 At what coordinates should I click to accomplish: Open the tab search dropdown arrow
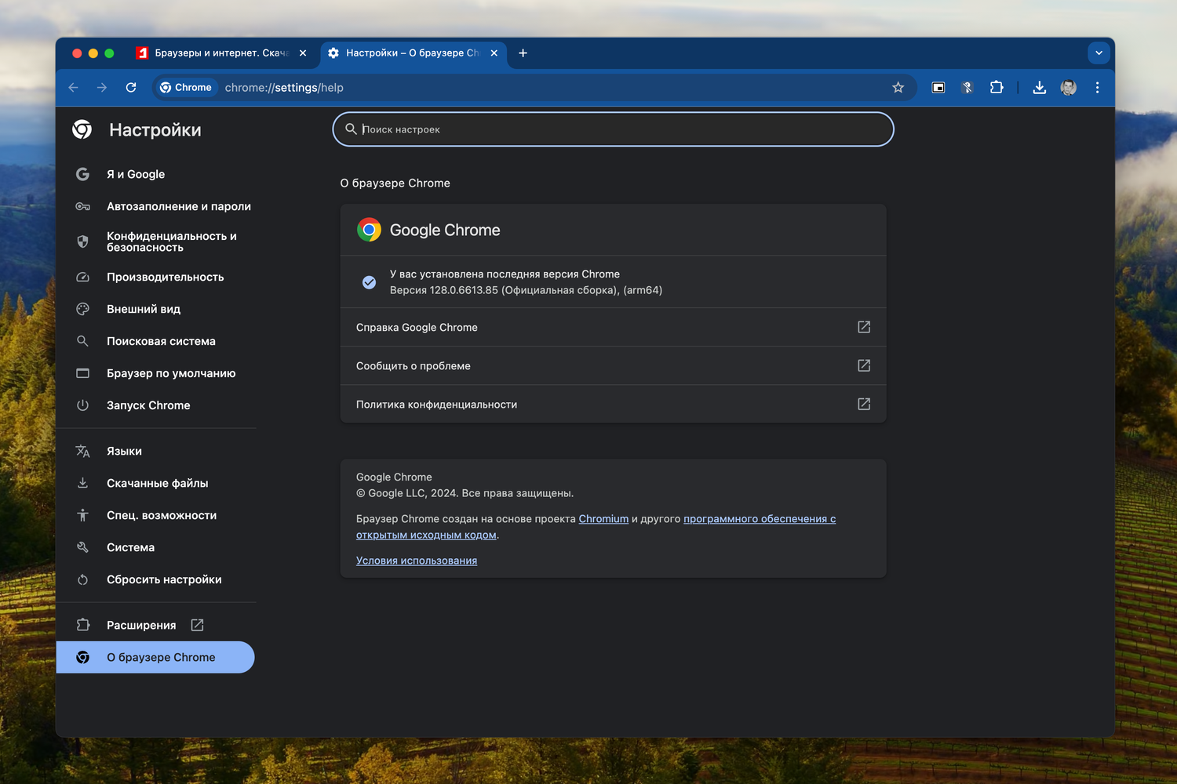[x=1099, y=53]
